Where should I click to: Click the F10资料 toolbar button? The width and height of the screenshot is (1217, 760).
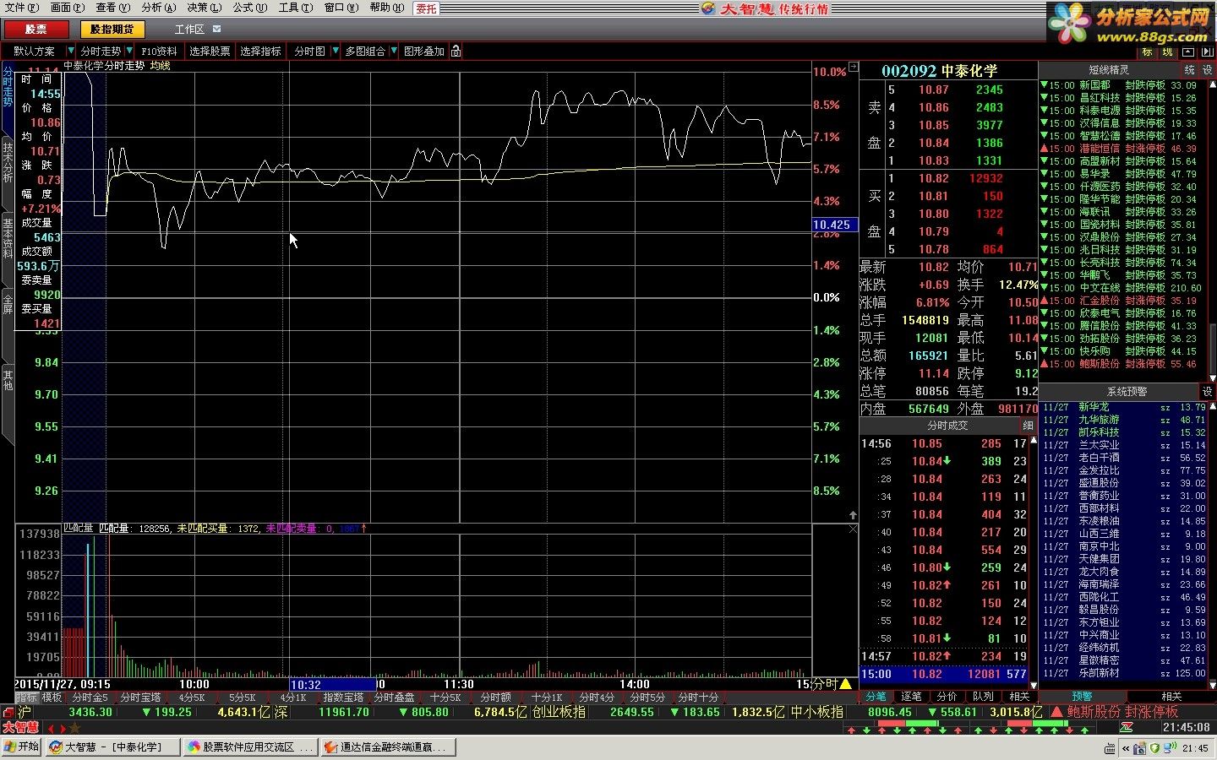pyautogui.click(x=159, y=52)
